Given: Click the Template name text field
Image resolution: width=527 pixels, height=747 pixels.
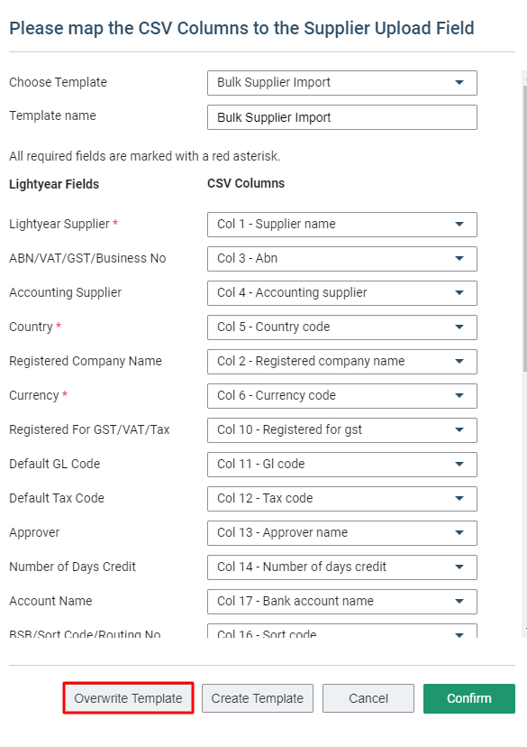Looking at the screenshot, I should tap(342, 117).
